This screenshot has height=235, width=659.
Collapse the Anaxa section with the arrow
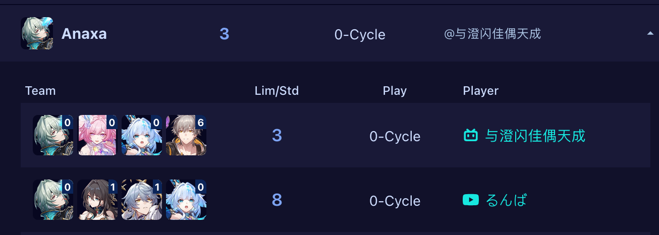click(650, 33)
